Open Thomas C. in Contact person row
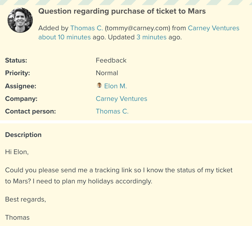 point(112,111)
